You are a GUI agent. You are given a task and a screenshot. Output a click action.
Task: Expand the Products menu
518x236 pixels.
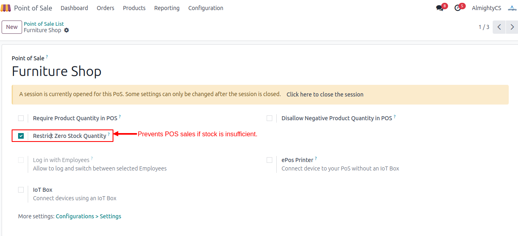tap(134, 8)
